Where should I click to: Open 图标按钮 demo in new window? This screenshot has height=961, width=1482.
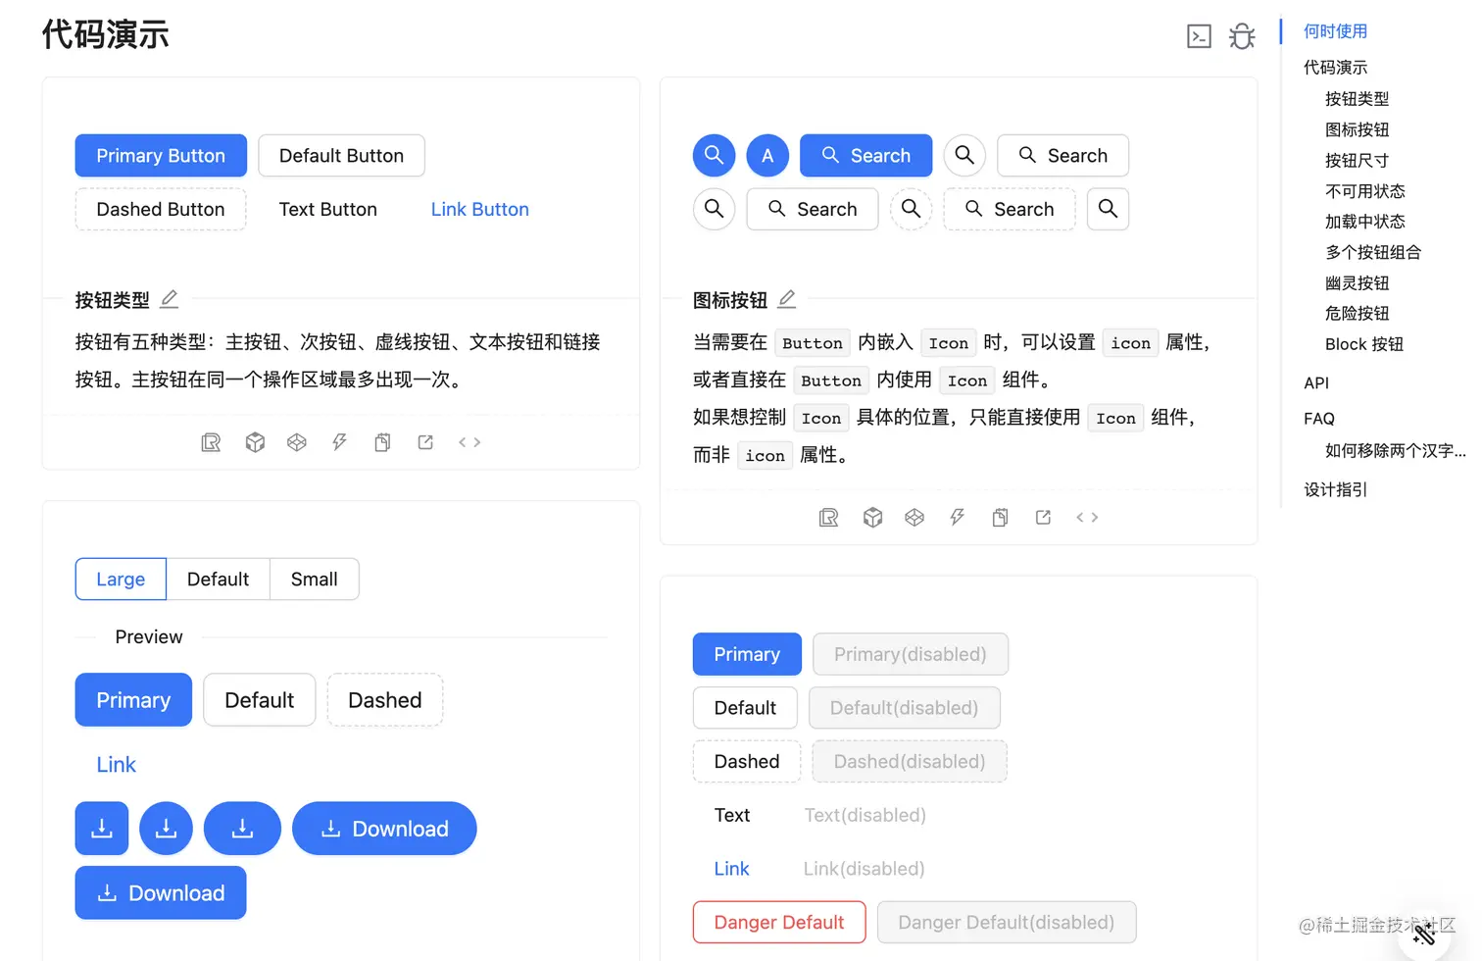1043,517
